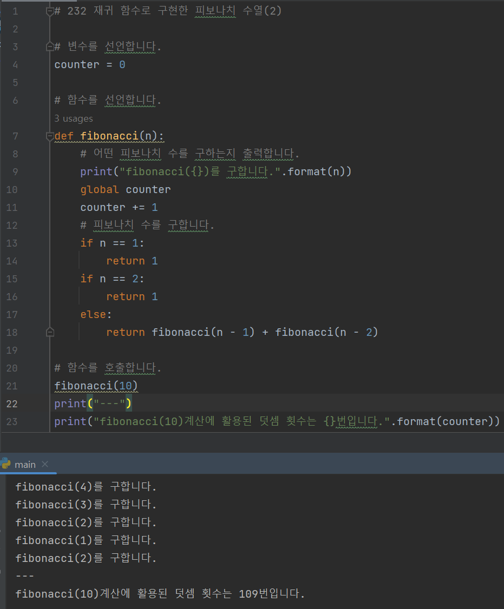Click line number 4 in the gutter

coord(15,65)
